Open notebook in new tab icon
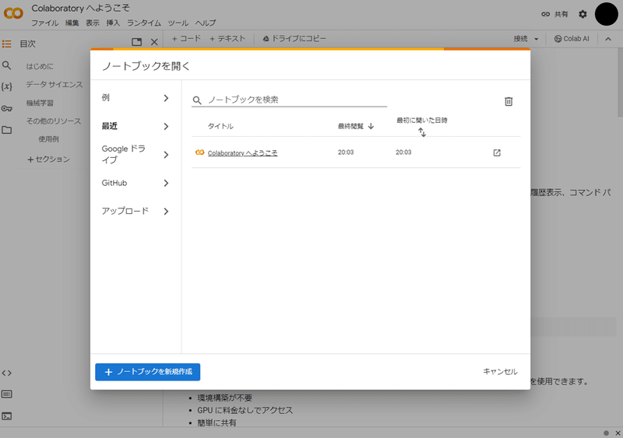The height and width of the screenshot is (438, 623). (x=497, y=152)
